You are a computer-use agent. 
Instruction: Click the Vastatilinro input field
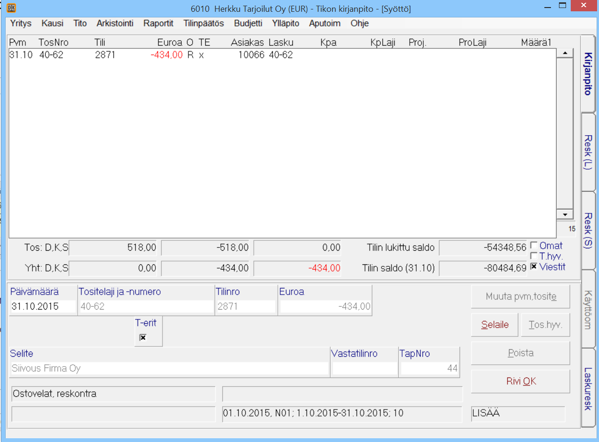coord(364,368)
